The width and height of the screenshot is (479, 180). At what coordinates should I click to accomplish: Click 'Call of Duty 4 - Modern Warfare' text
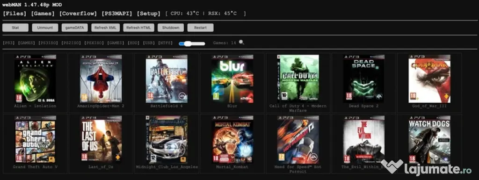tap(298, 108)
